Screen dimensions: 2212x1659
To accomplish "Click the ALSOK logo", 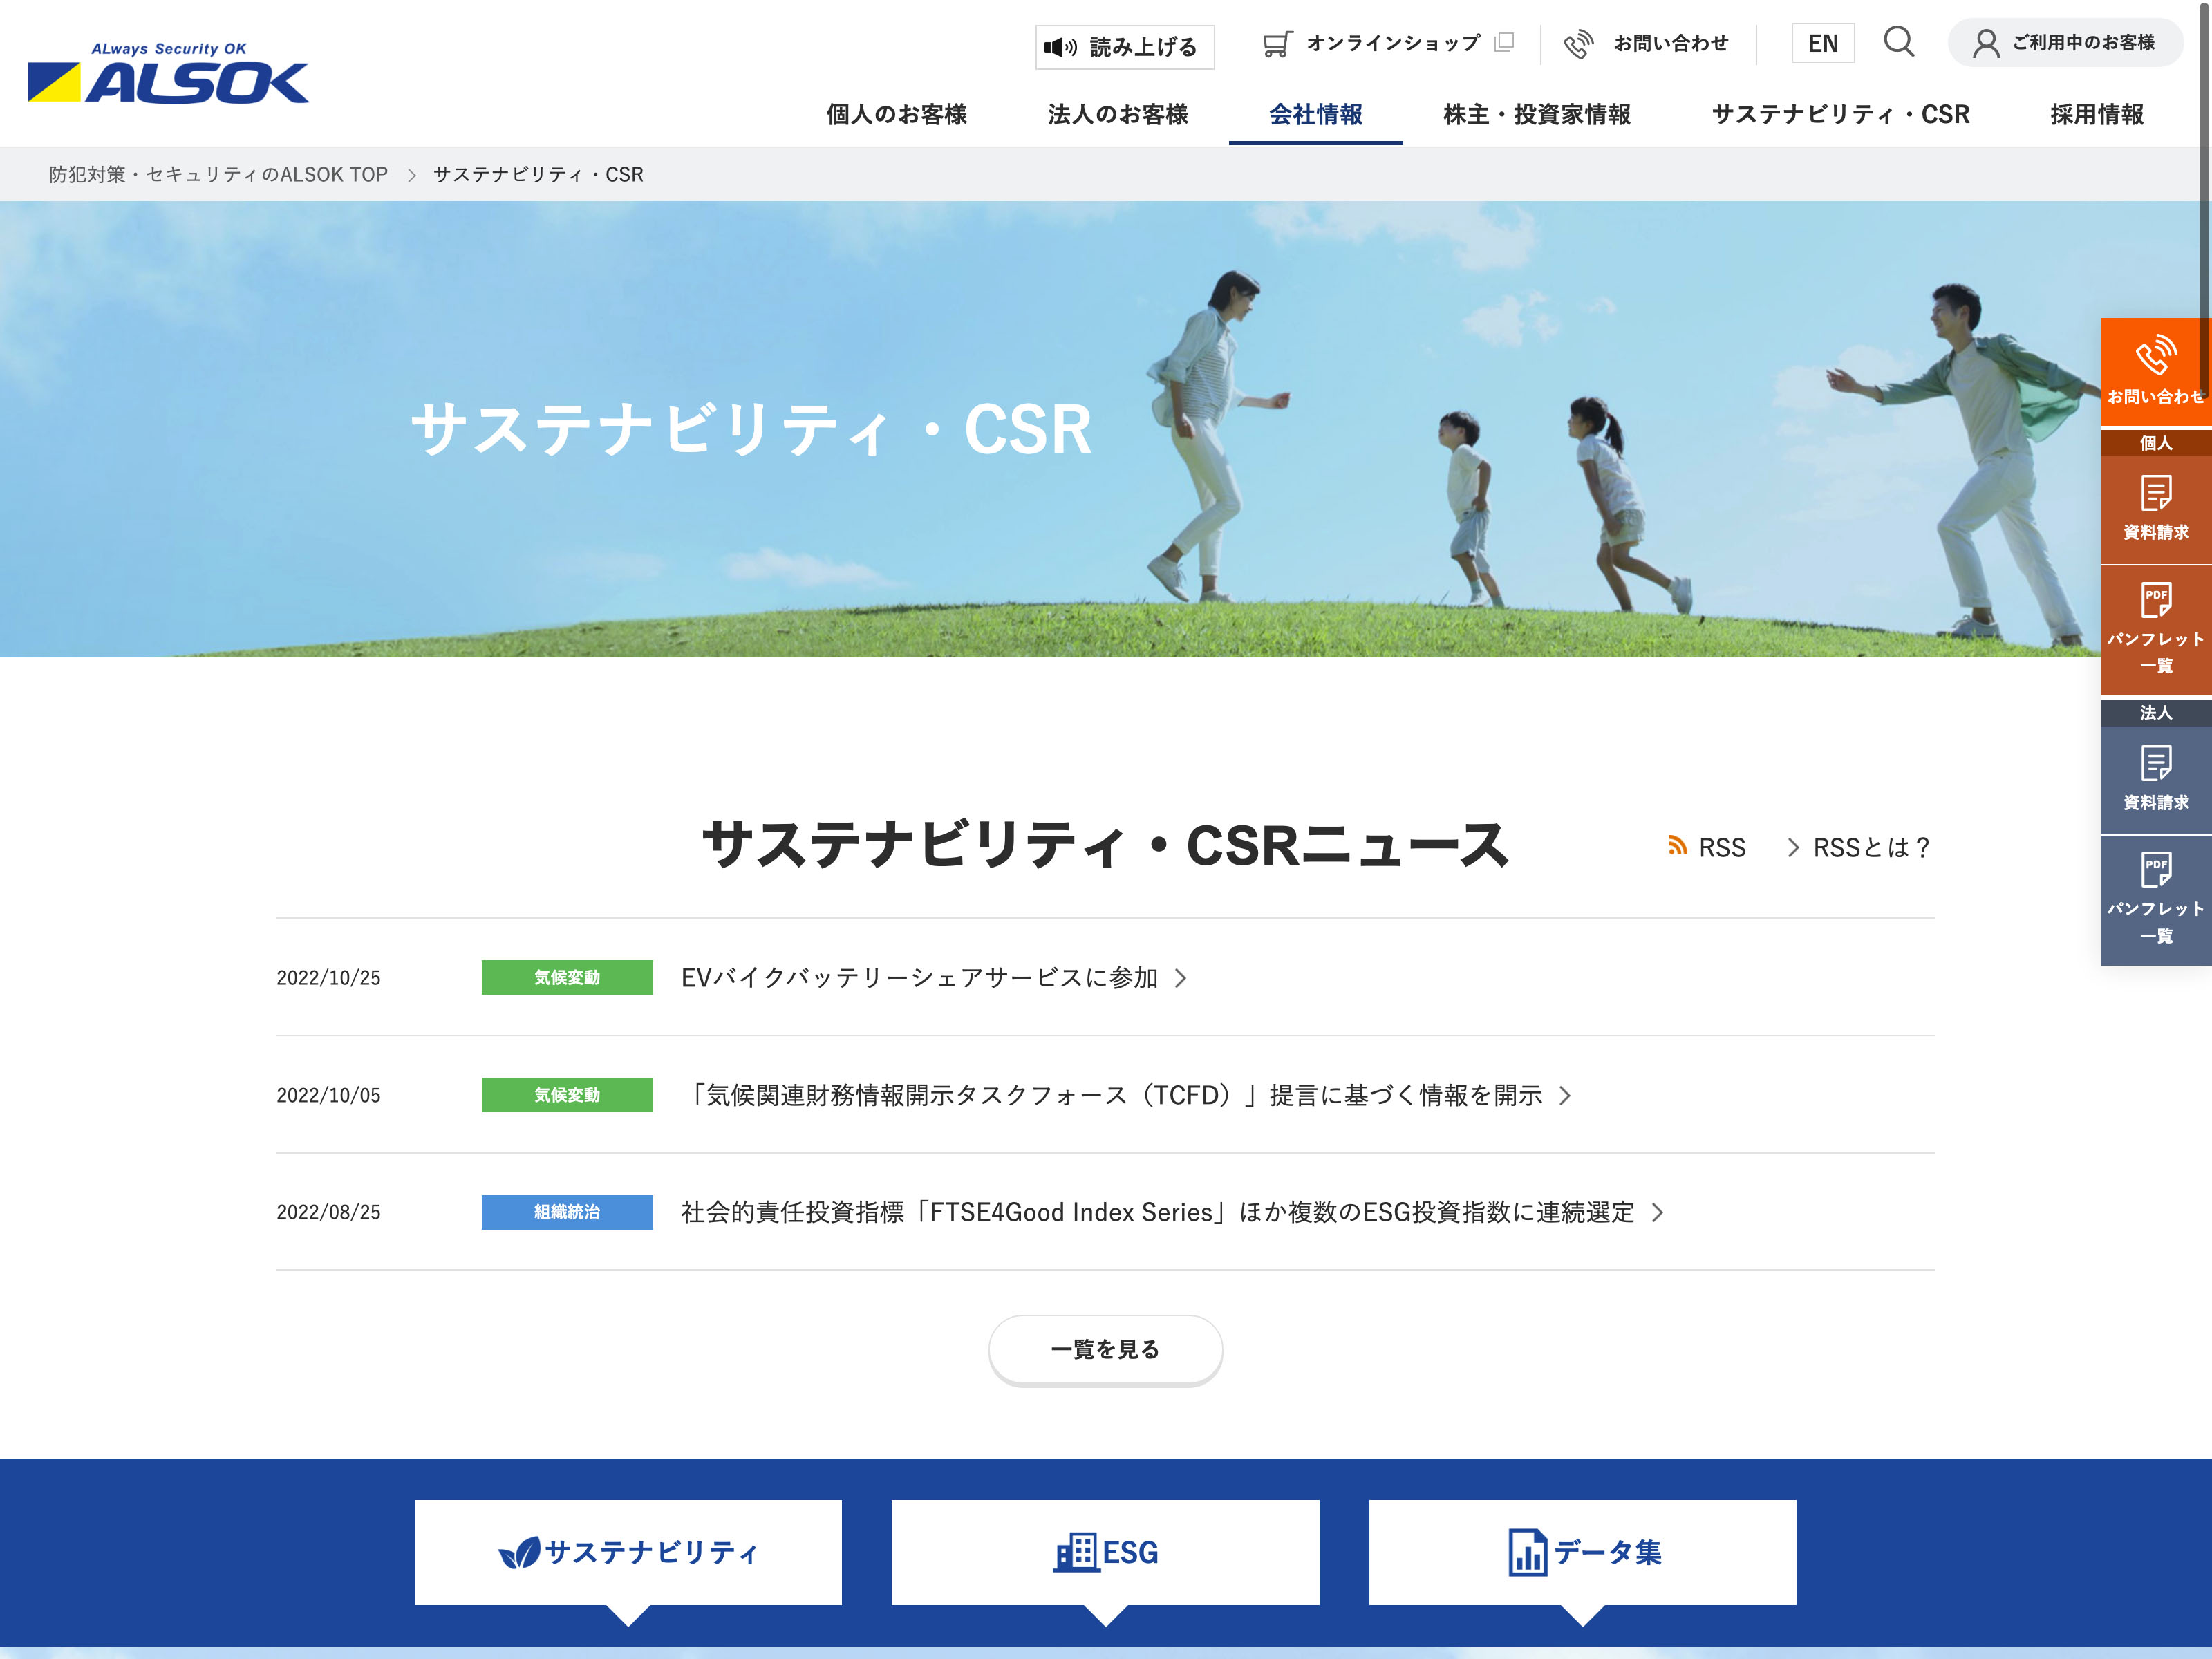I will (x=168, y=74).
